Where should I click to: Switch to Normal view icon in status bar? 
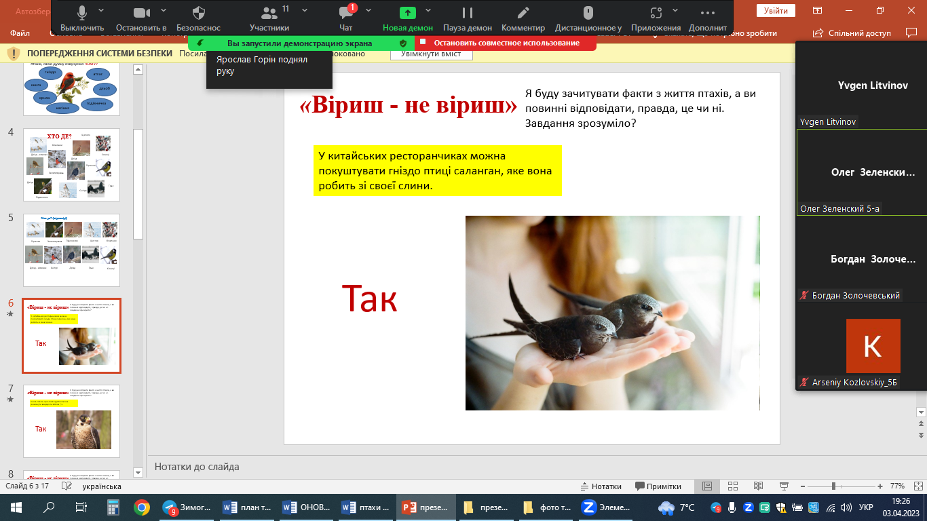706,486
